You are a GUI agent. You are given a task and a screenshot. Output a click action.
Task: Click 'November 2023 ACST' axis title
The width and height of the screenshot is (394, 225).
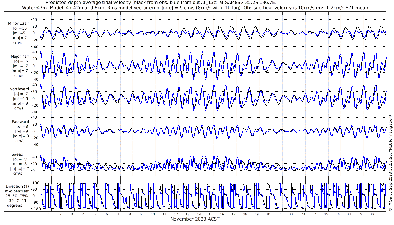[x=195, y=219]
